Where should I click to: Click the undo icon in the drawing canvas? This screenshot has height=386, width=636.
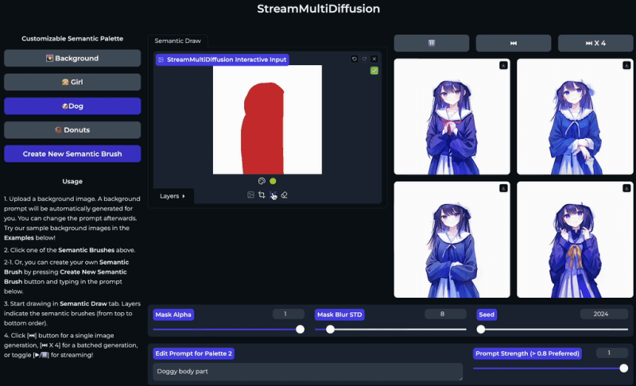(355, 59)
